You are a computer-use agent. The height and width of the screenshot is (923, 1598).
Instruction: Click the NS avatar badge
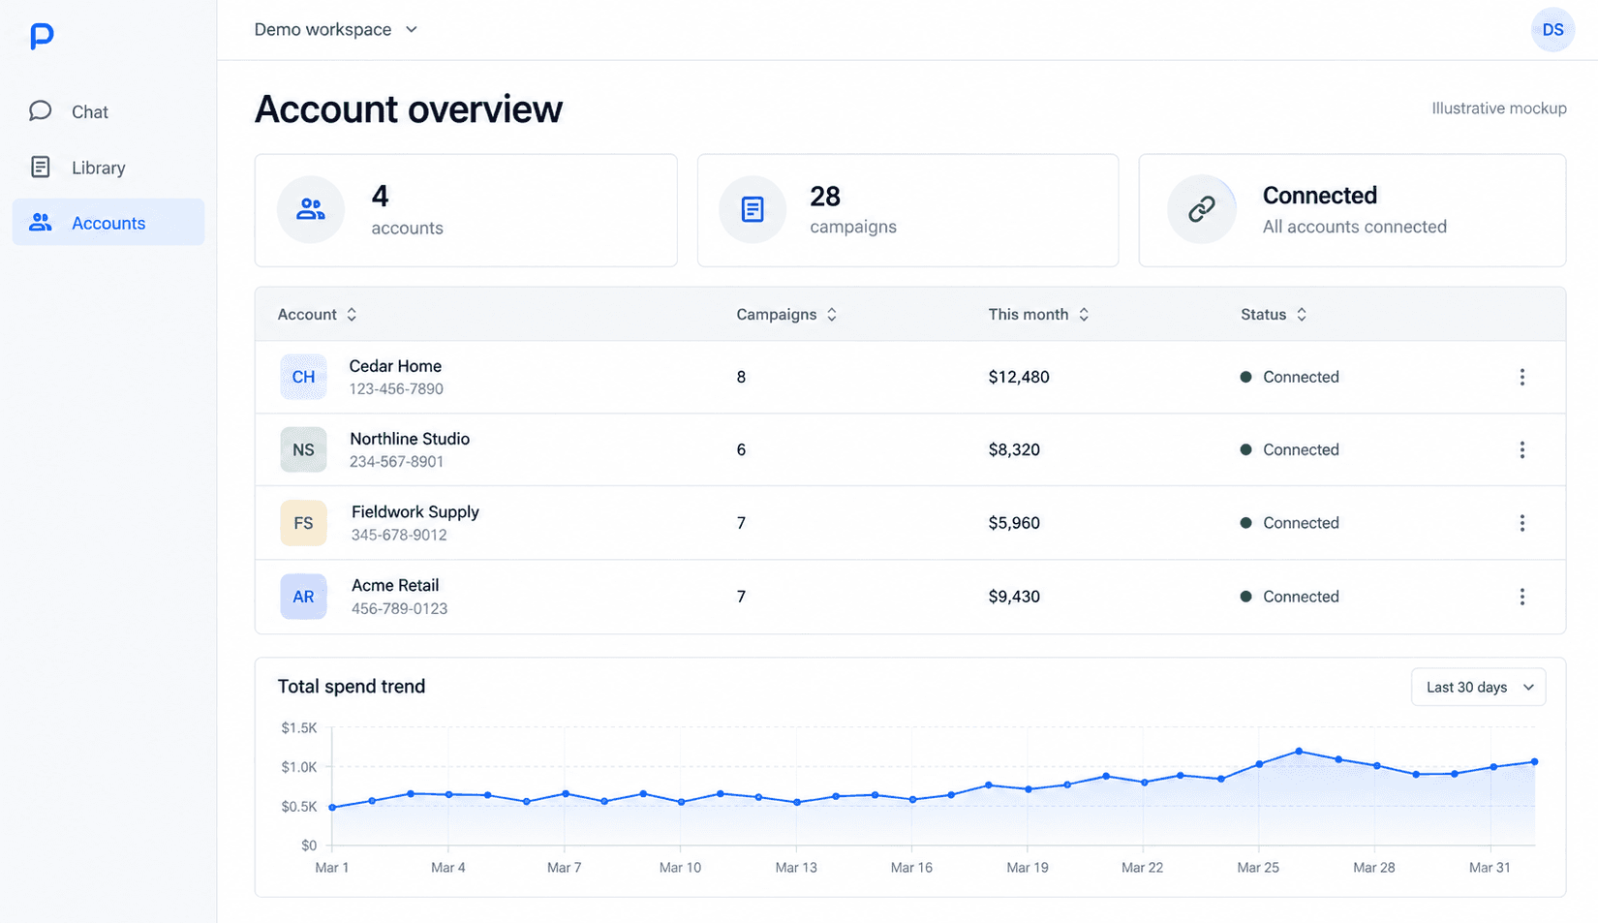pyautogui.click(x=303, y=449)
